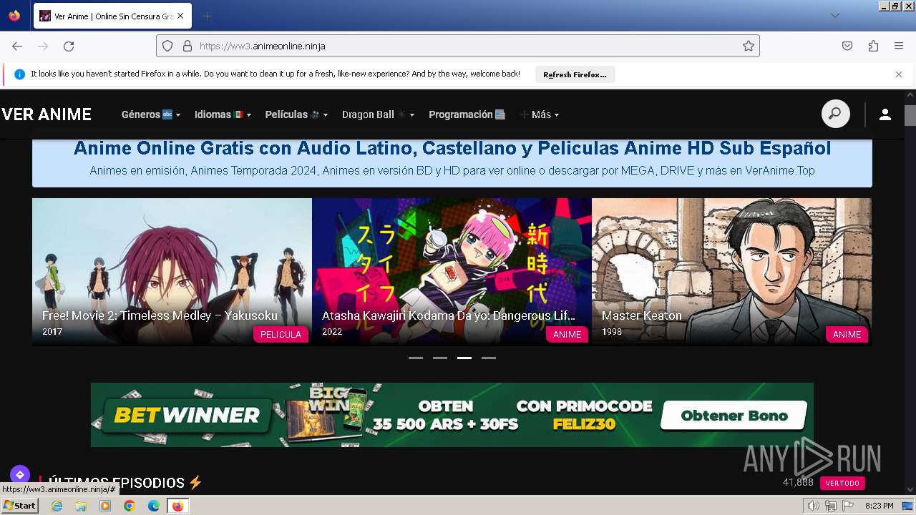Open the Firefox extensions puzzle icon
The width and height of the screenshot is (916, 515).
pyautogui.click(x=873, y=46)
